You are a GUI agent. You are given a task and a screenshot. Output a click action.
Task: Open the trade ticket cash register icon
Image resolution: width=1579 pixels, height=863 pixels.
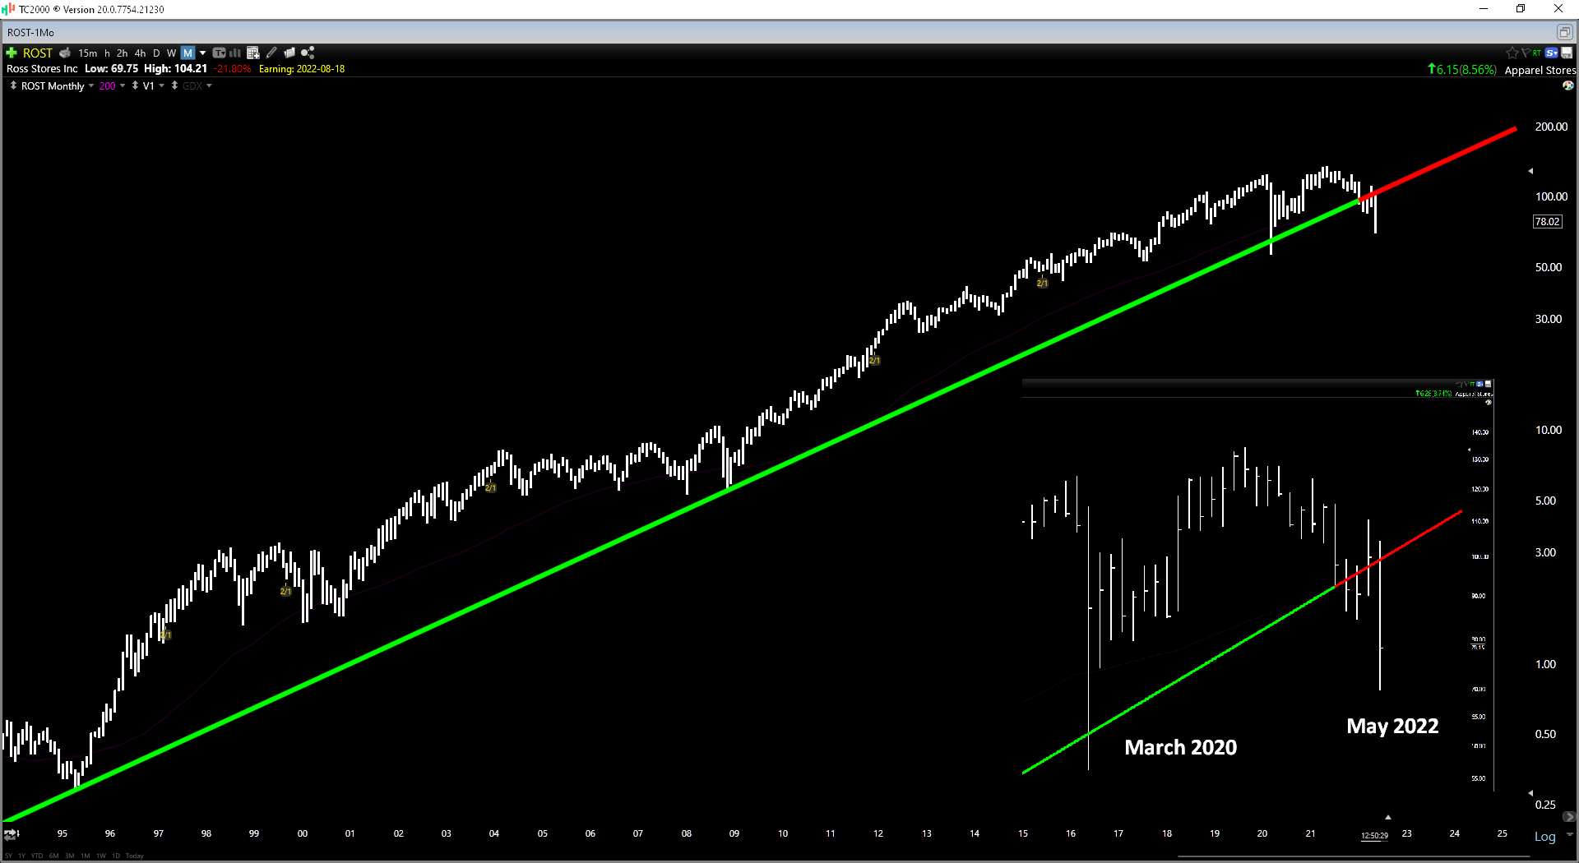[65, 53]
